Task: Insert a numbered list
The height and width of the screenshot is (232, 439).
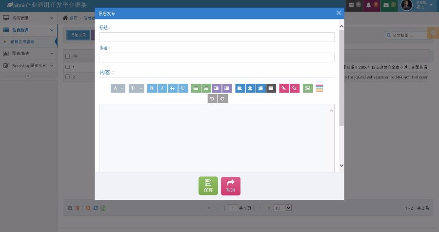Action: [206, 88]
